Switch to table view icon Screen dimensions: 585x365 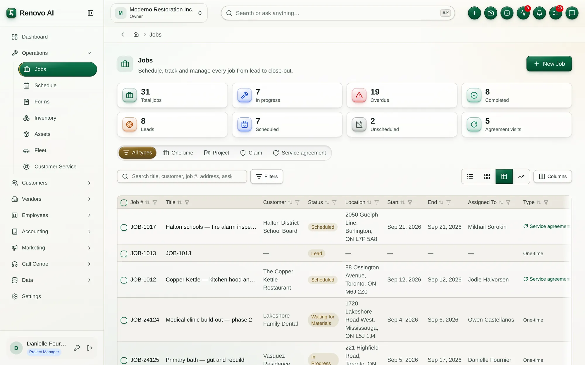coord(504,176)
